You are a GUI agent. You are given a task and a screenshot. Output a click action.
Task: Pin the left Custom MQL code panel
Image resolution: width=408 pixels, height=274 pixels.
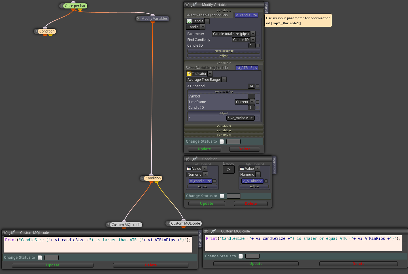point(12,232)
